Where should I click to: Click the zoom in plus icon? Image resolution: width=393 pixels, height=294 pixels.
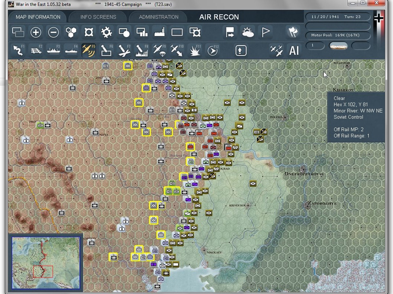pyautogui.click(x=36, y=32)
